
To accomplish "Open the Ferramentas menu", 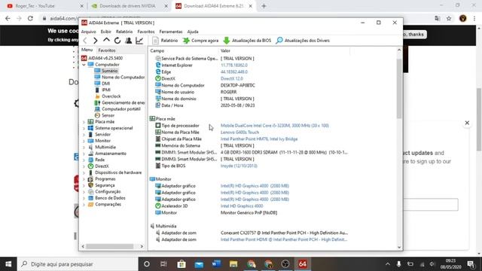I will 171,32.
